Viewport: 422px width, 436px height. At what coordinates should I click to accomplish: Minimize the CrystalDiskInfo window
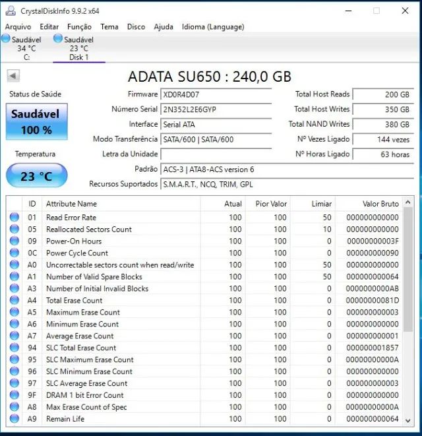[x=348, y=11]
